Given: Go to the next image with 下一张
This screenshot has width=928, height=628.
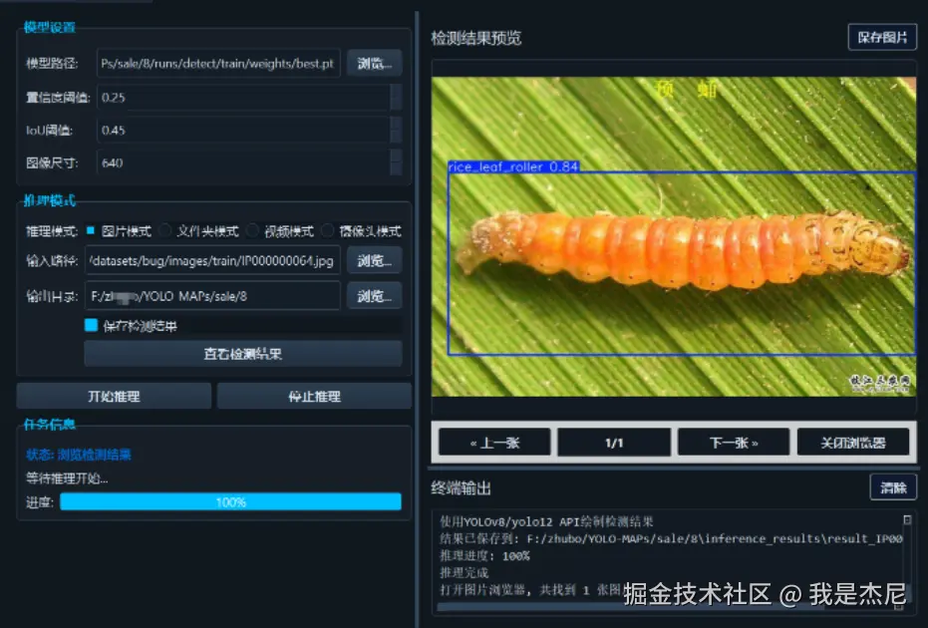Looking at the screenshot, I should coord(734,441).
